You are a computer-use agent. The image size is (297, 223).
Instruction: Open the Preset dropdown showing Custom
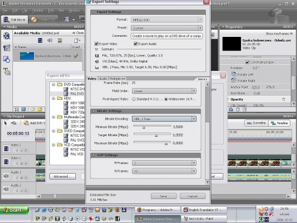pos(166,28)
